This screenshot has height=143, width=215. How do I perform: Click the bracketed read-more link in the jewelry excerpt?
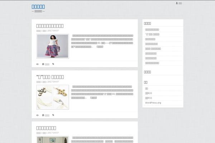[94, 98]
